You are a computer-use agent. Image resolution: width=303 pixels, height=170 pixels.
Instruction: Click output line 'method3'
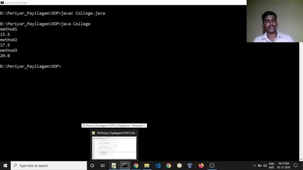(9, 51)
